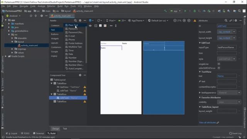
Task: Open the visibility dropdown
Action: 239,102
